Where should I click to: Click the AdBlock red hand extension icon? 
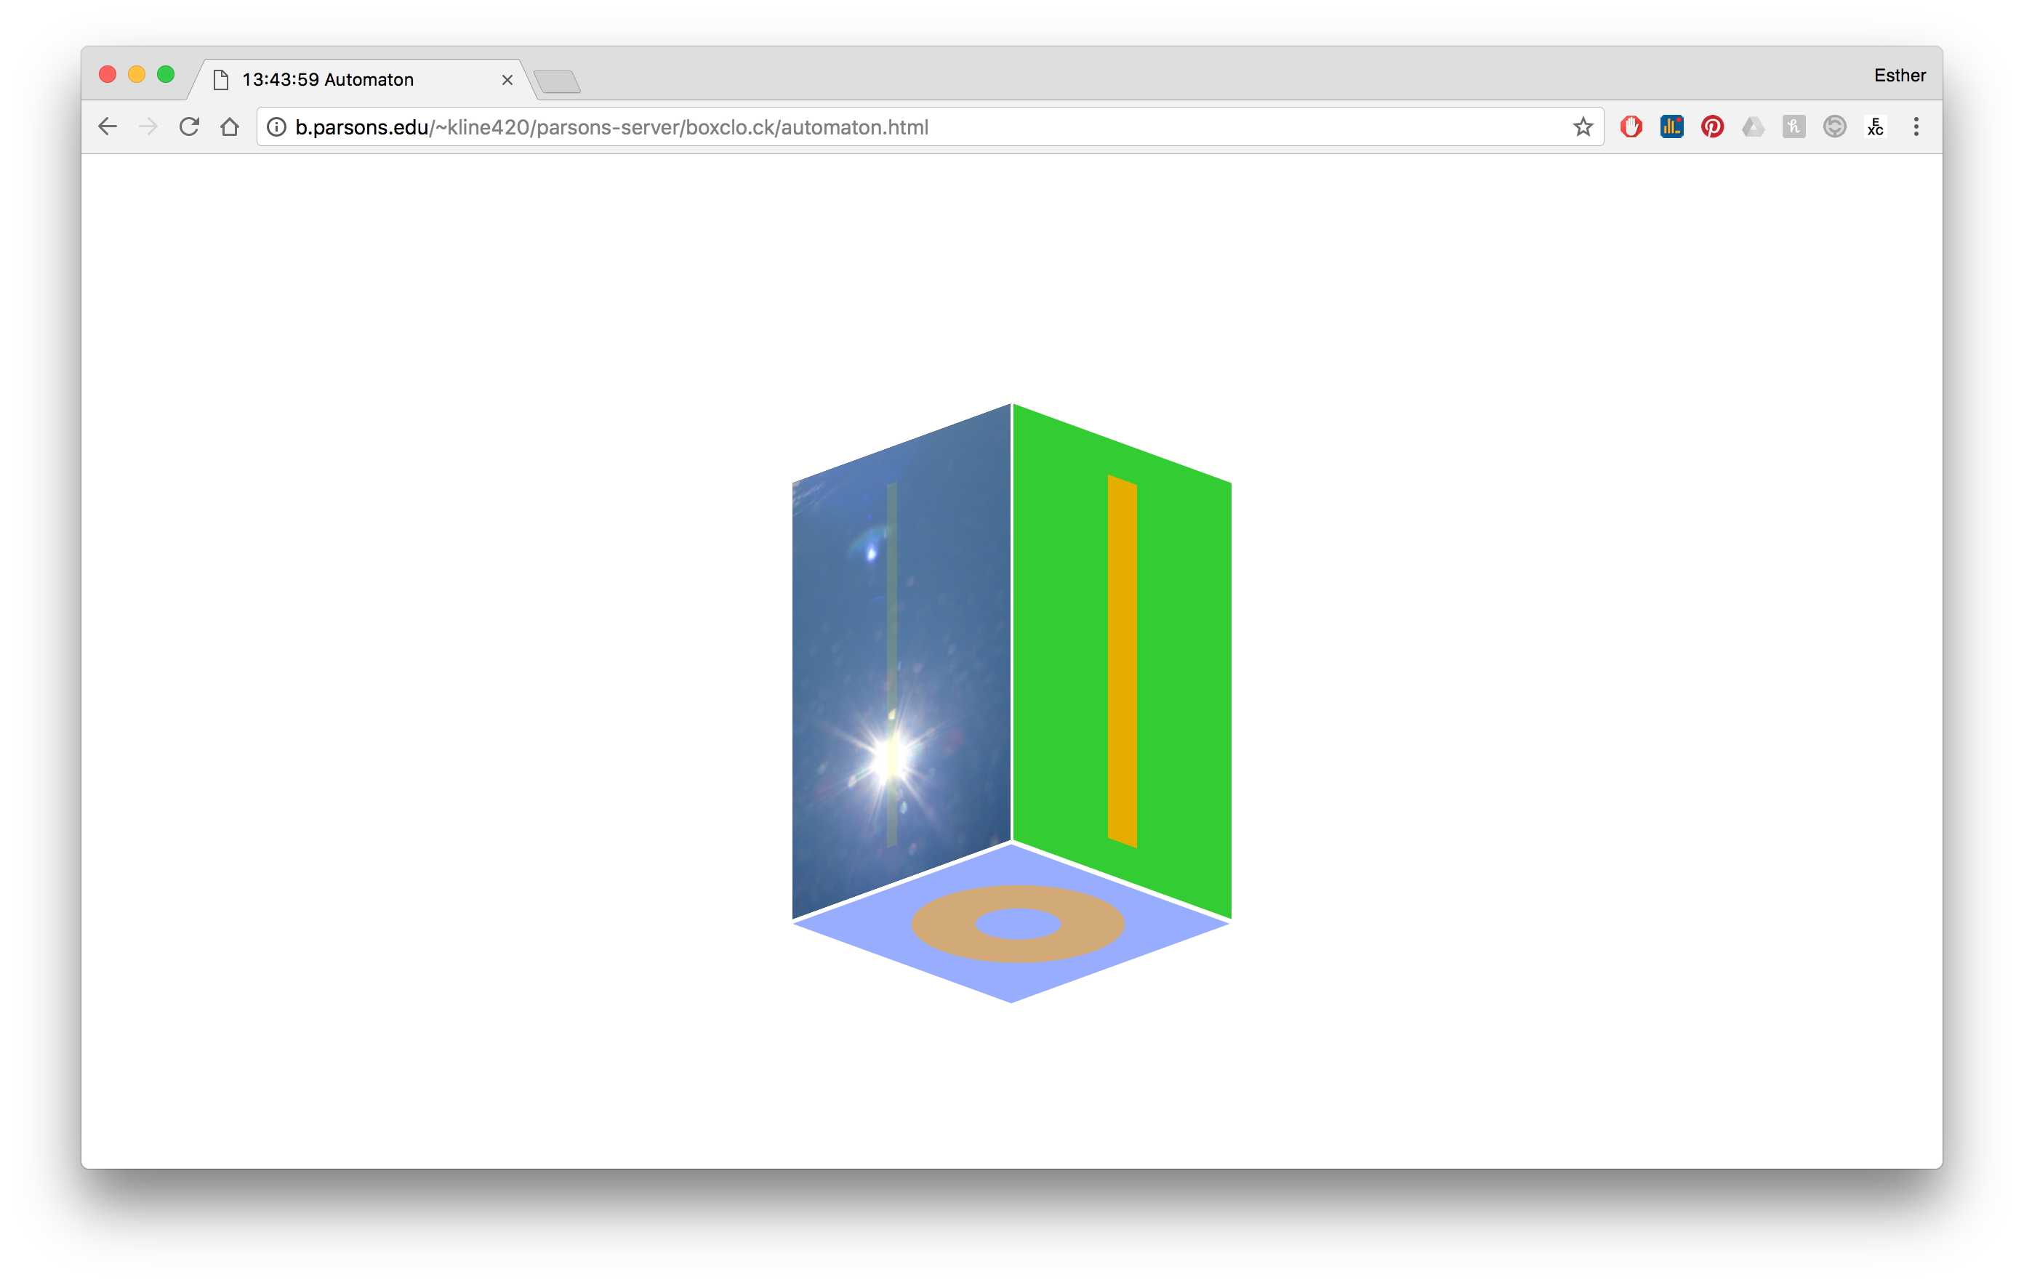pyautogui.click(x=1631, y=127)
